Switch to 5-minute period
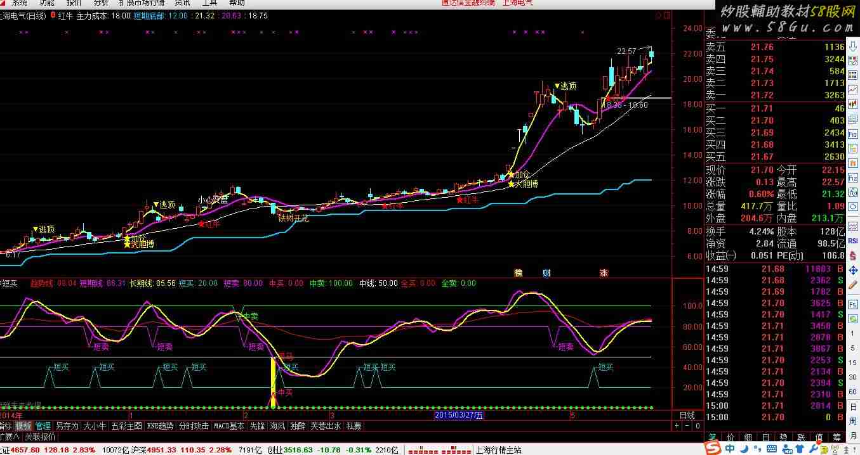 (852, 348)
